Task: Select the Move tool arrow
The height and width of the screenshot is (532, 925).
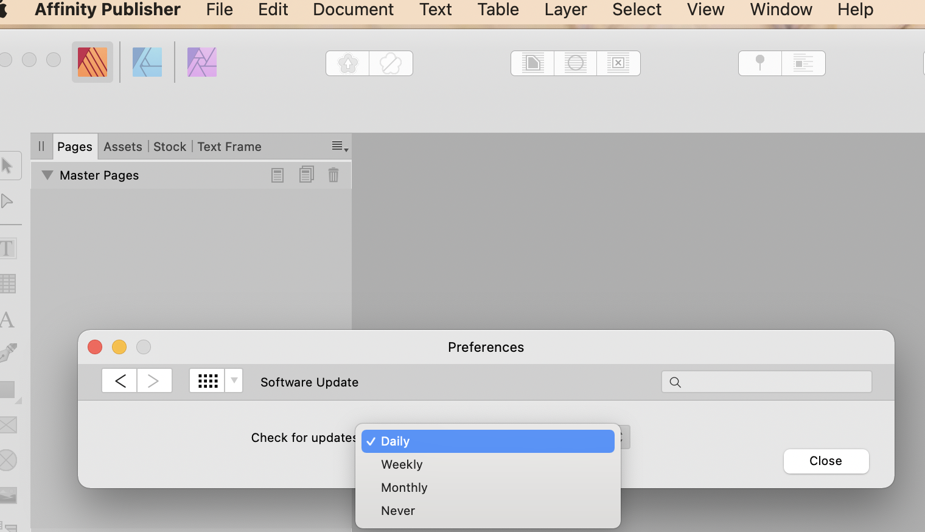Action: point(8,166)
